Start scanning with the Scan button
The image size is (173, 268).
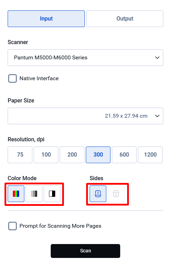(x=85, y=251)
